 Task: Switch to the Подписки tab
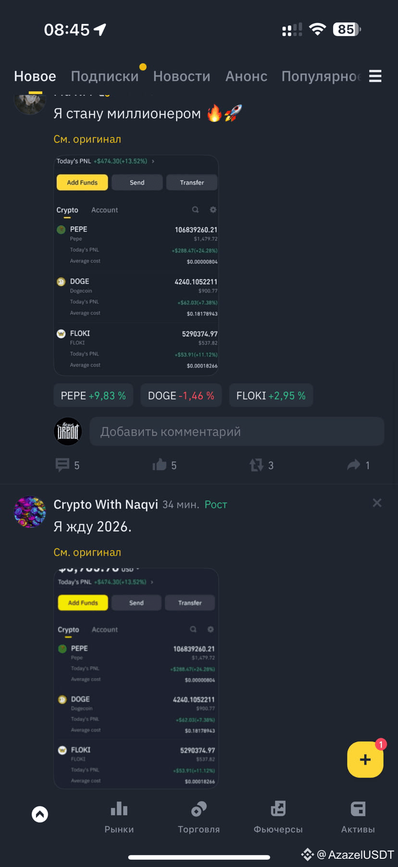(x=105, y=76)
